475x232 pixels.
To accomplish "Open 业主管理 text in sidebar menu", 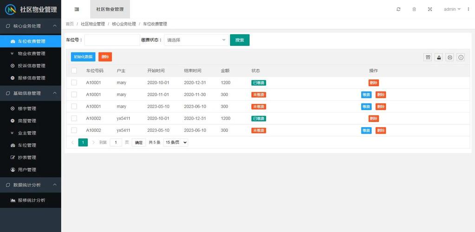I will tap(27, 133).
